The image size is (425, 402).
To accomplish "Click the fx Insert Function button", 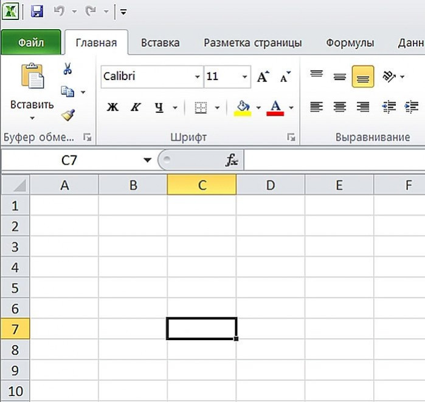I will pos(232,160).
